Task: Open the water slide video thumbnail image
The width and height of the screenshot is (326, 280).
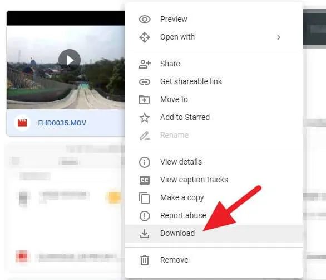Action: (x=66, y=67)
